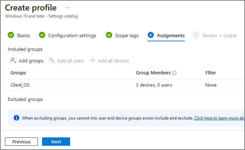
Task: Click the Group Members info icon
Action: (x=174, y=73)
